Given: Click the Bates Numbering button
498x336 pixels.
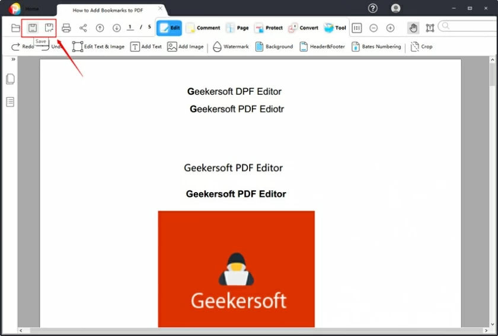Looking at the screenshot, I should pos(376,47).
